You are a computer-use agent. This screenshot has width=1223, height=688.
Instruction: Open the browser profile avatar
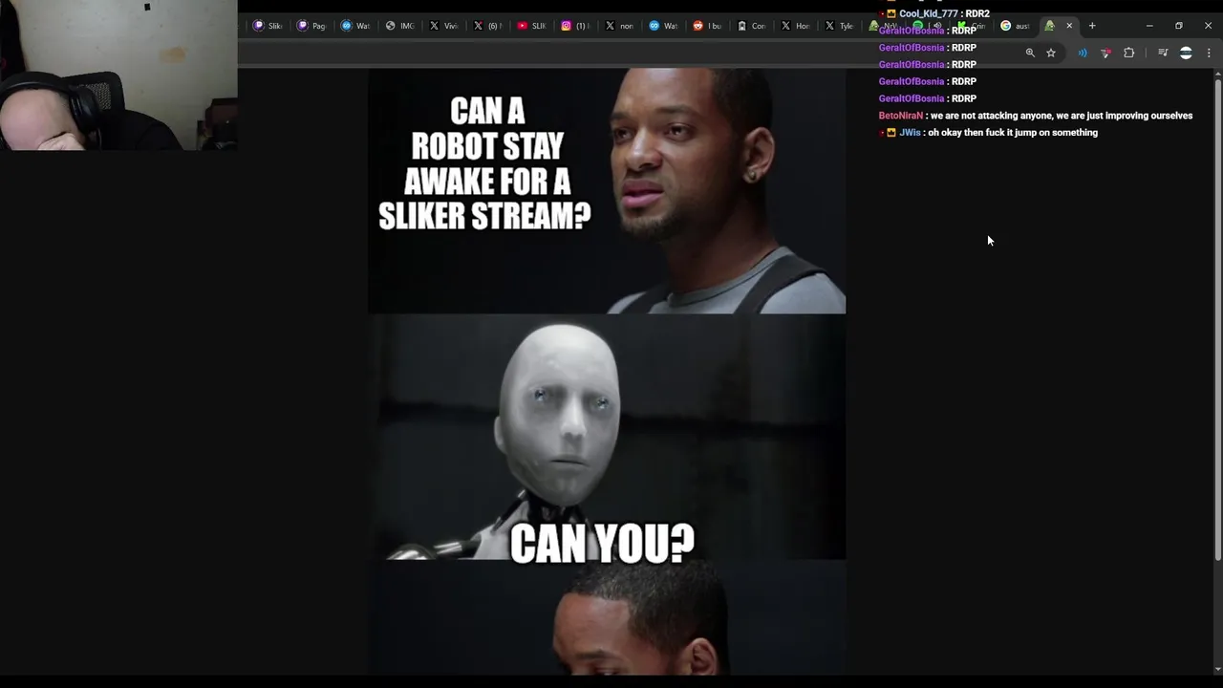pos(1186,53)
